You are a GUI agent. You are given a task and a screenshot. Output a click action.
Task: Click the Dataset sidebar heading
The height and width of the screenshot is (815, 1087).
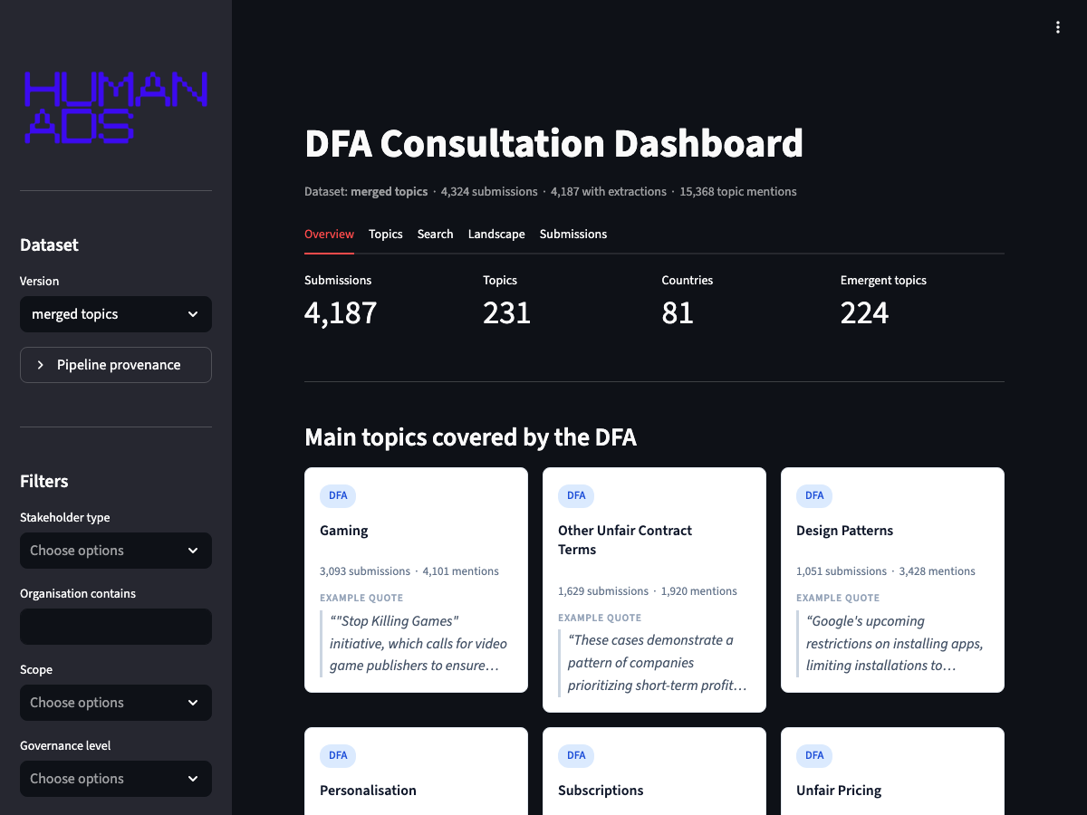click(49, 245)
